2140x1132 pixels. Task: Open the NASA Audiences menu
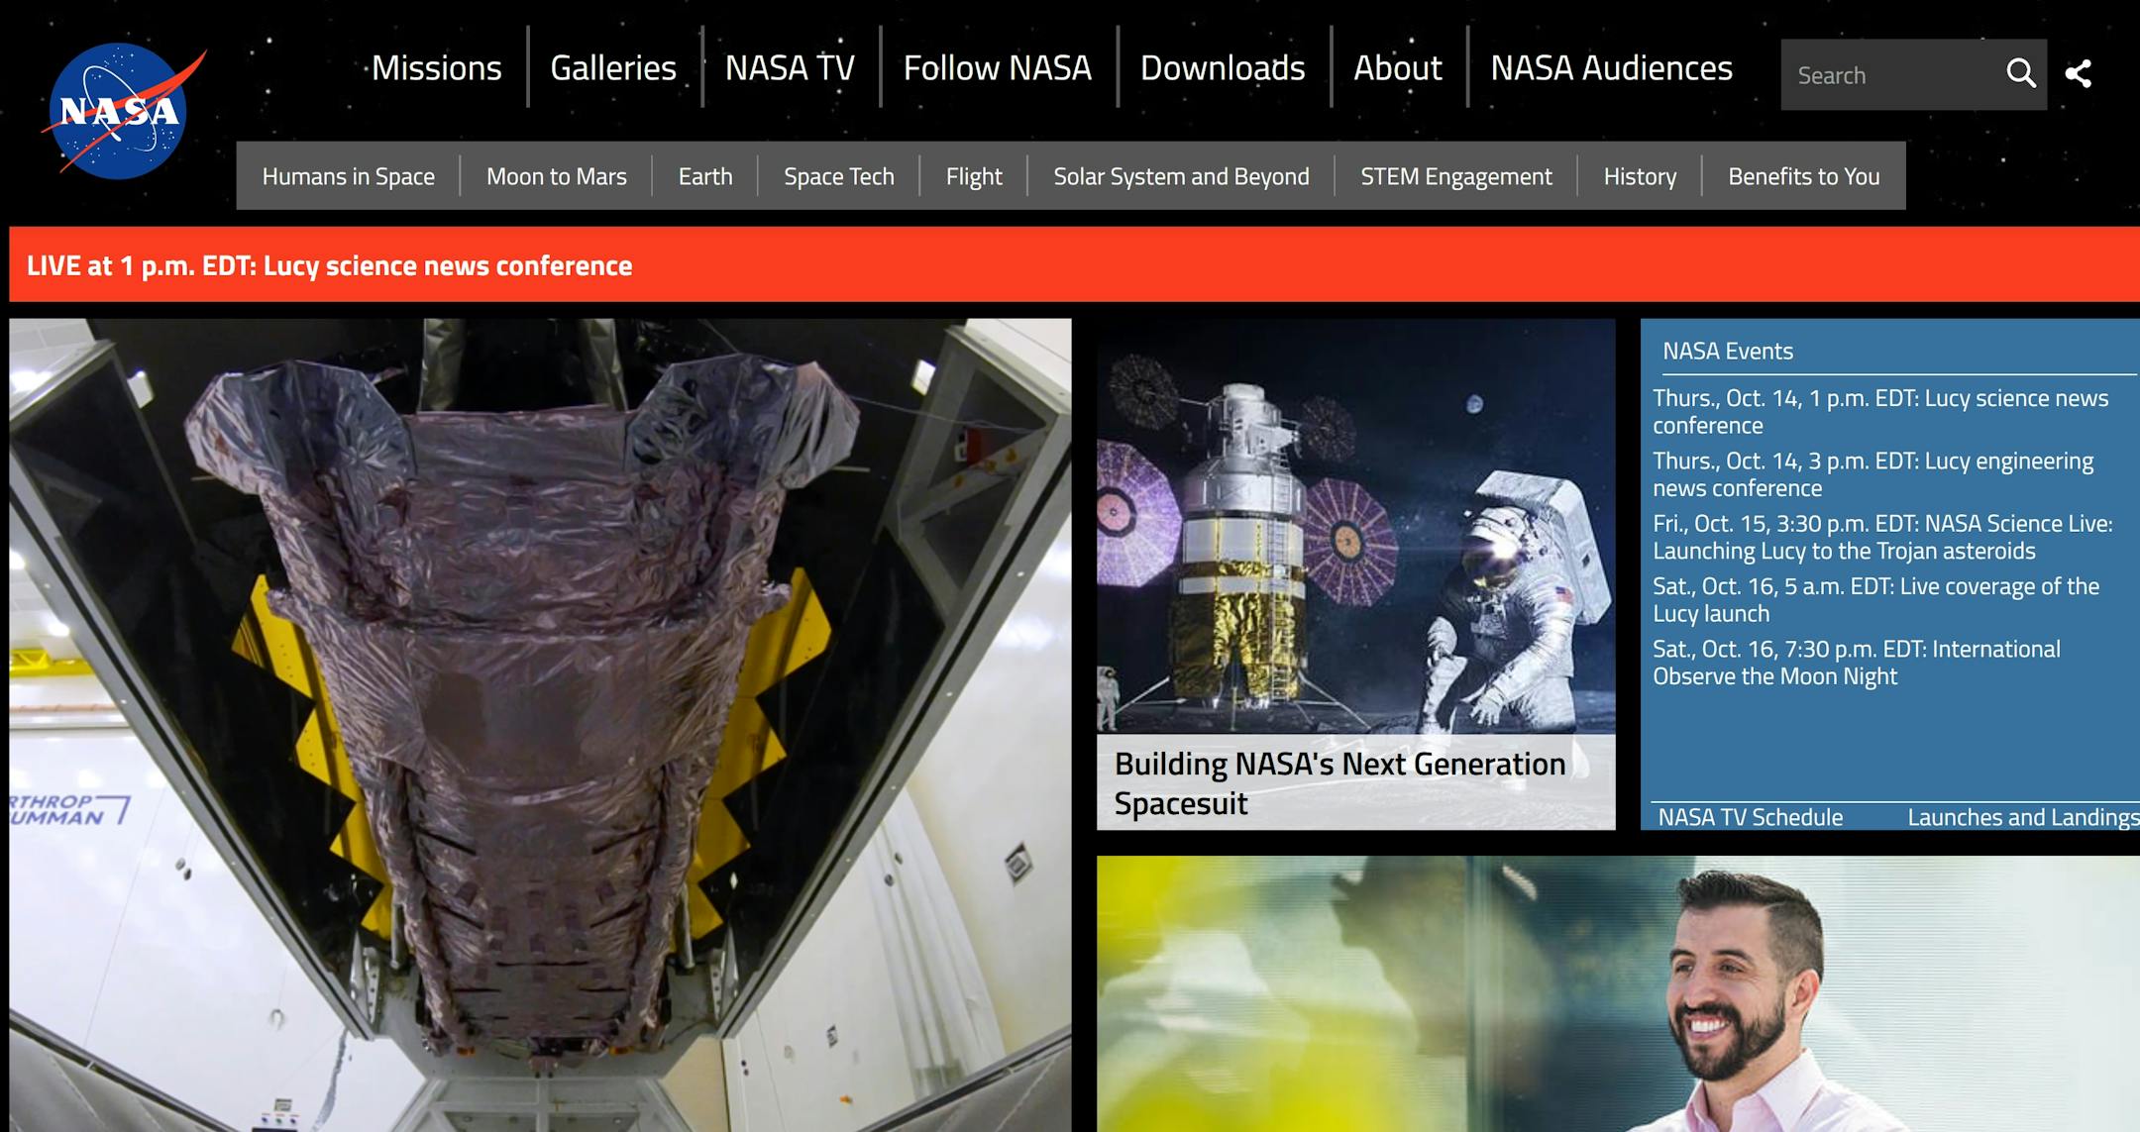tap(1611, 68)
